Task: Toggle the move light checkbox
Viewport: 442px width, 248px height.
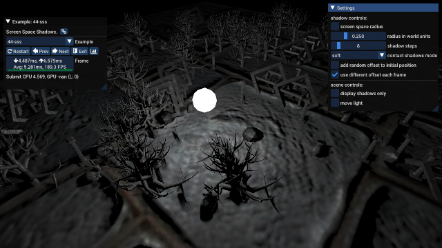Action: (x=334, y=103)
